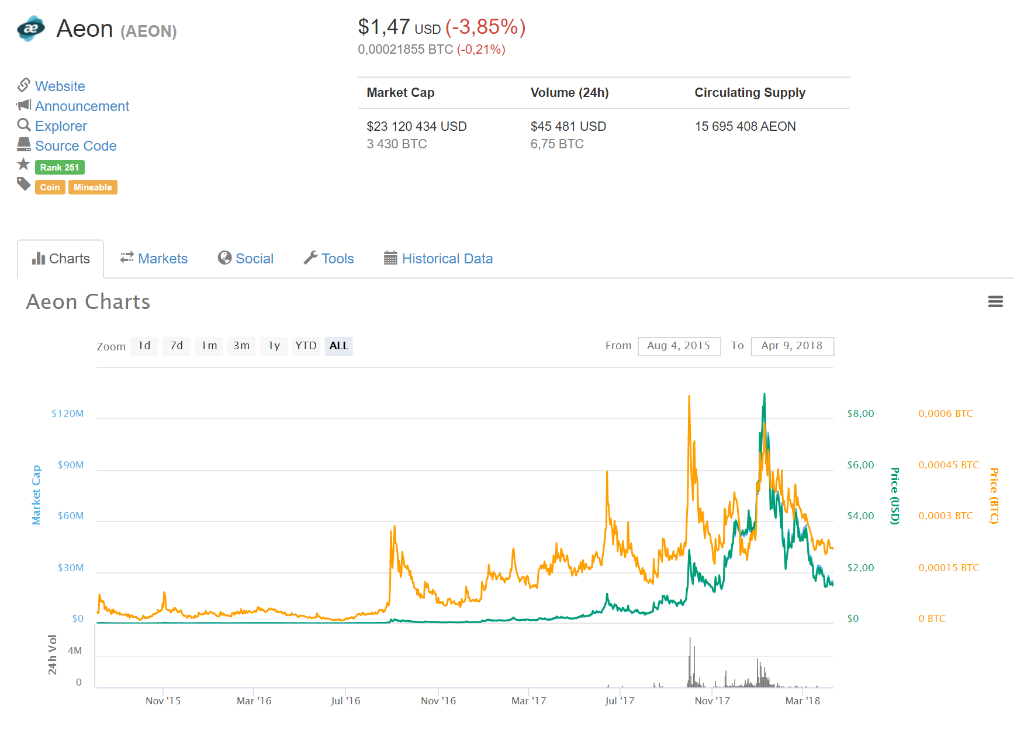Viewport: 1017px width, 730px height.
Task: Click the star icon next to Rank 251
Action: pyautogui.click(x=23, y=164)
